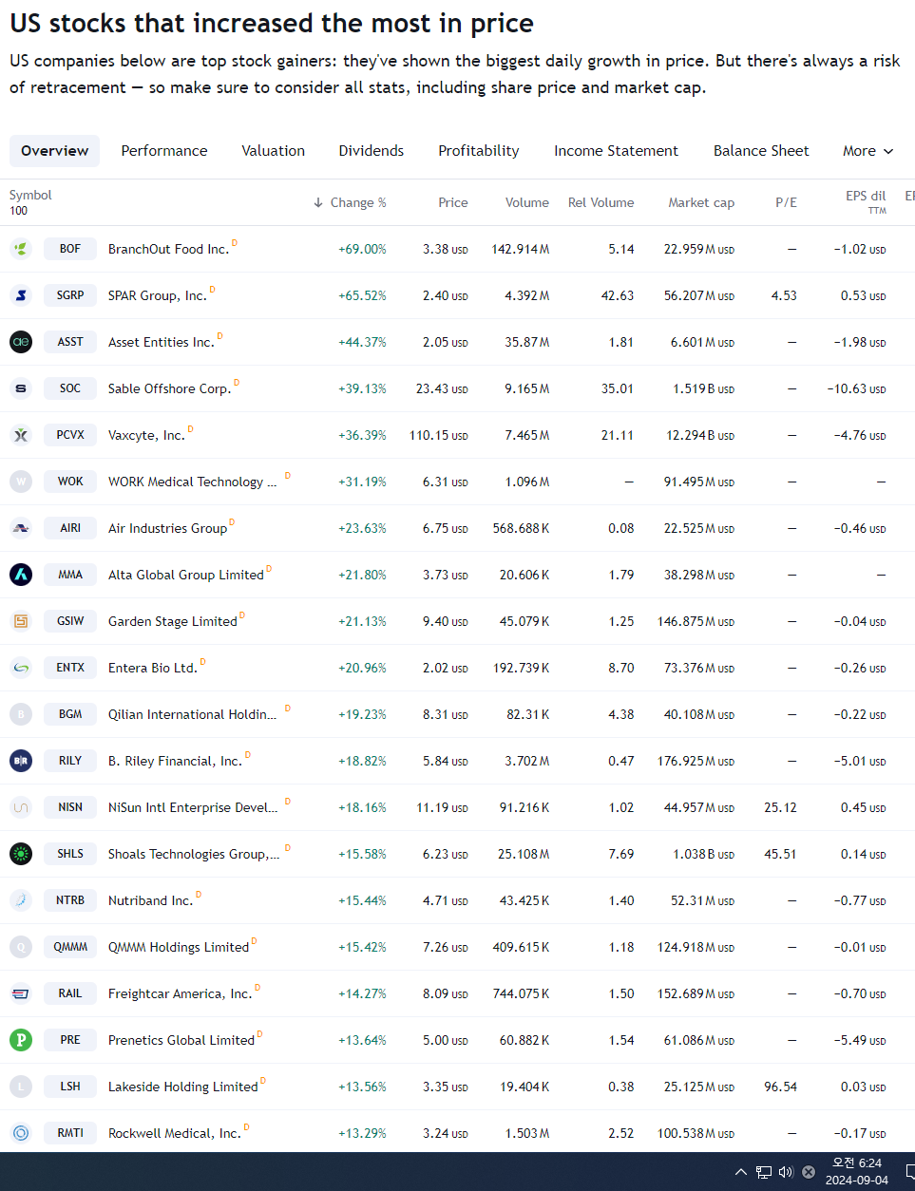Click the Asset Entities 'ae' logo icon
Screen dimensions: 915x1191
(21, 342)
